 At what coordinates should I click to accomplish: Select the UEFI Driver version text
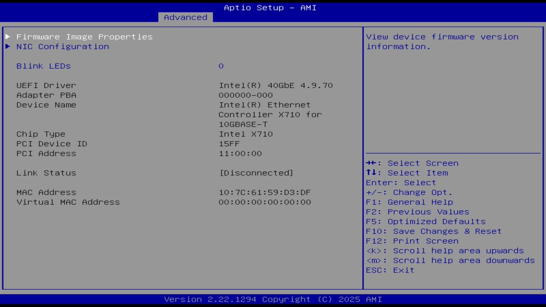click(276, 85)
